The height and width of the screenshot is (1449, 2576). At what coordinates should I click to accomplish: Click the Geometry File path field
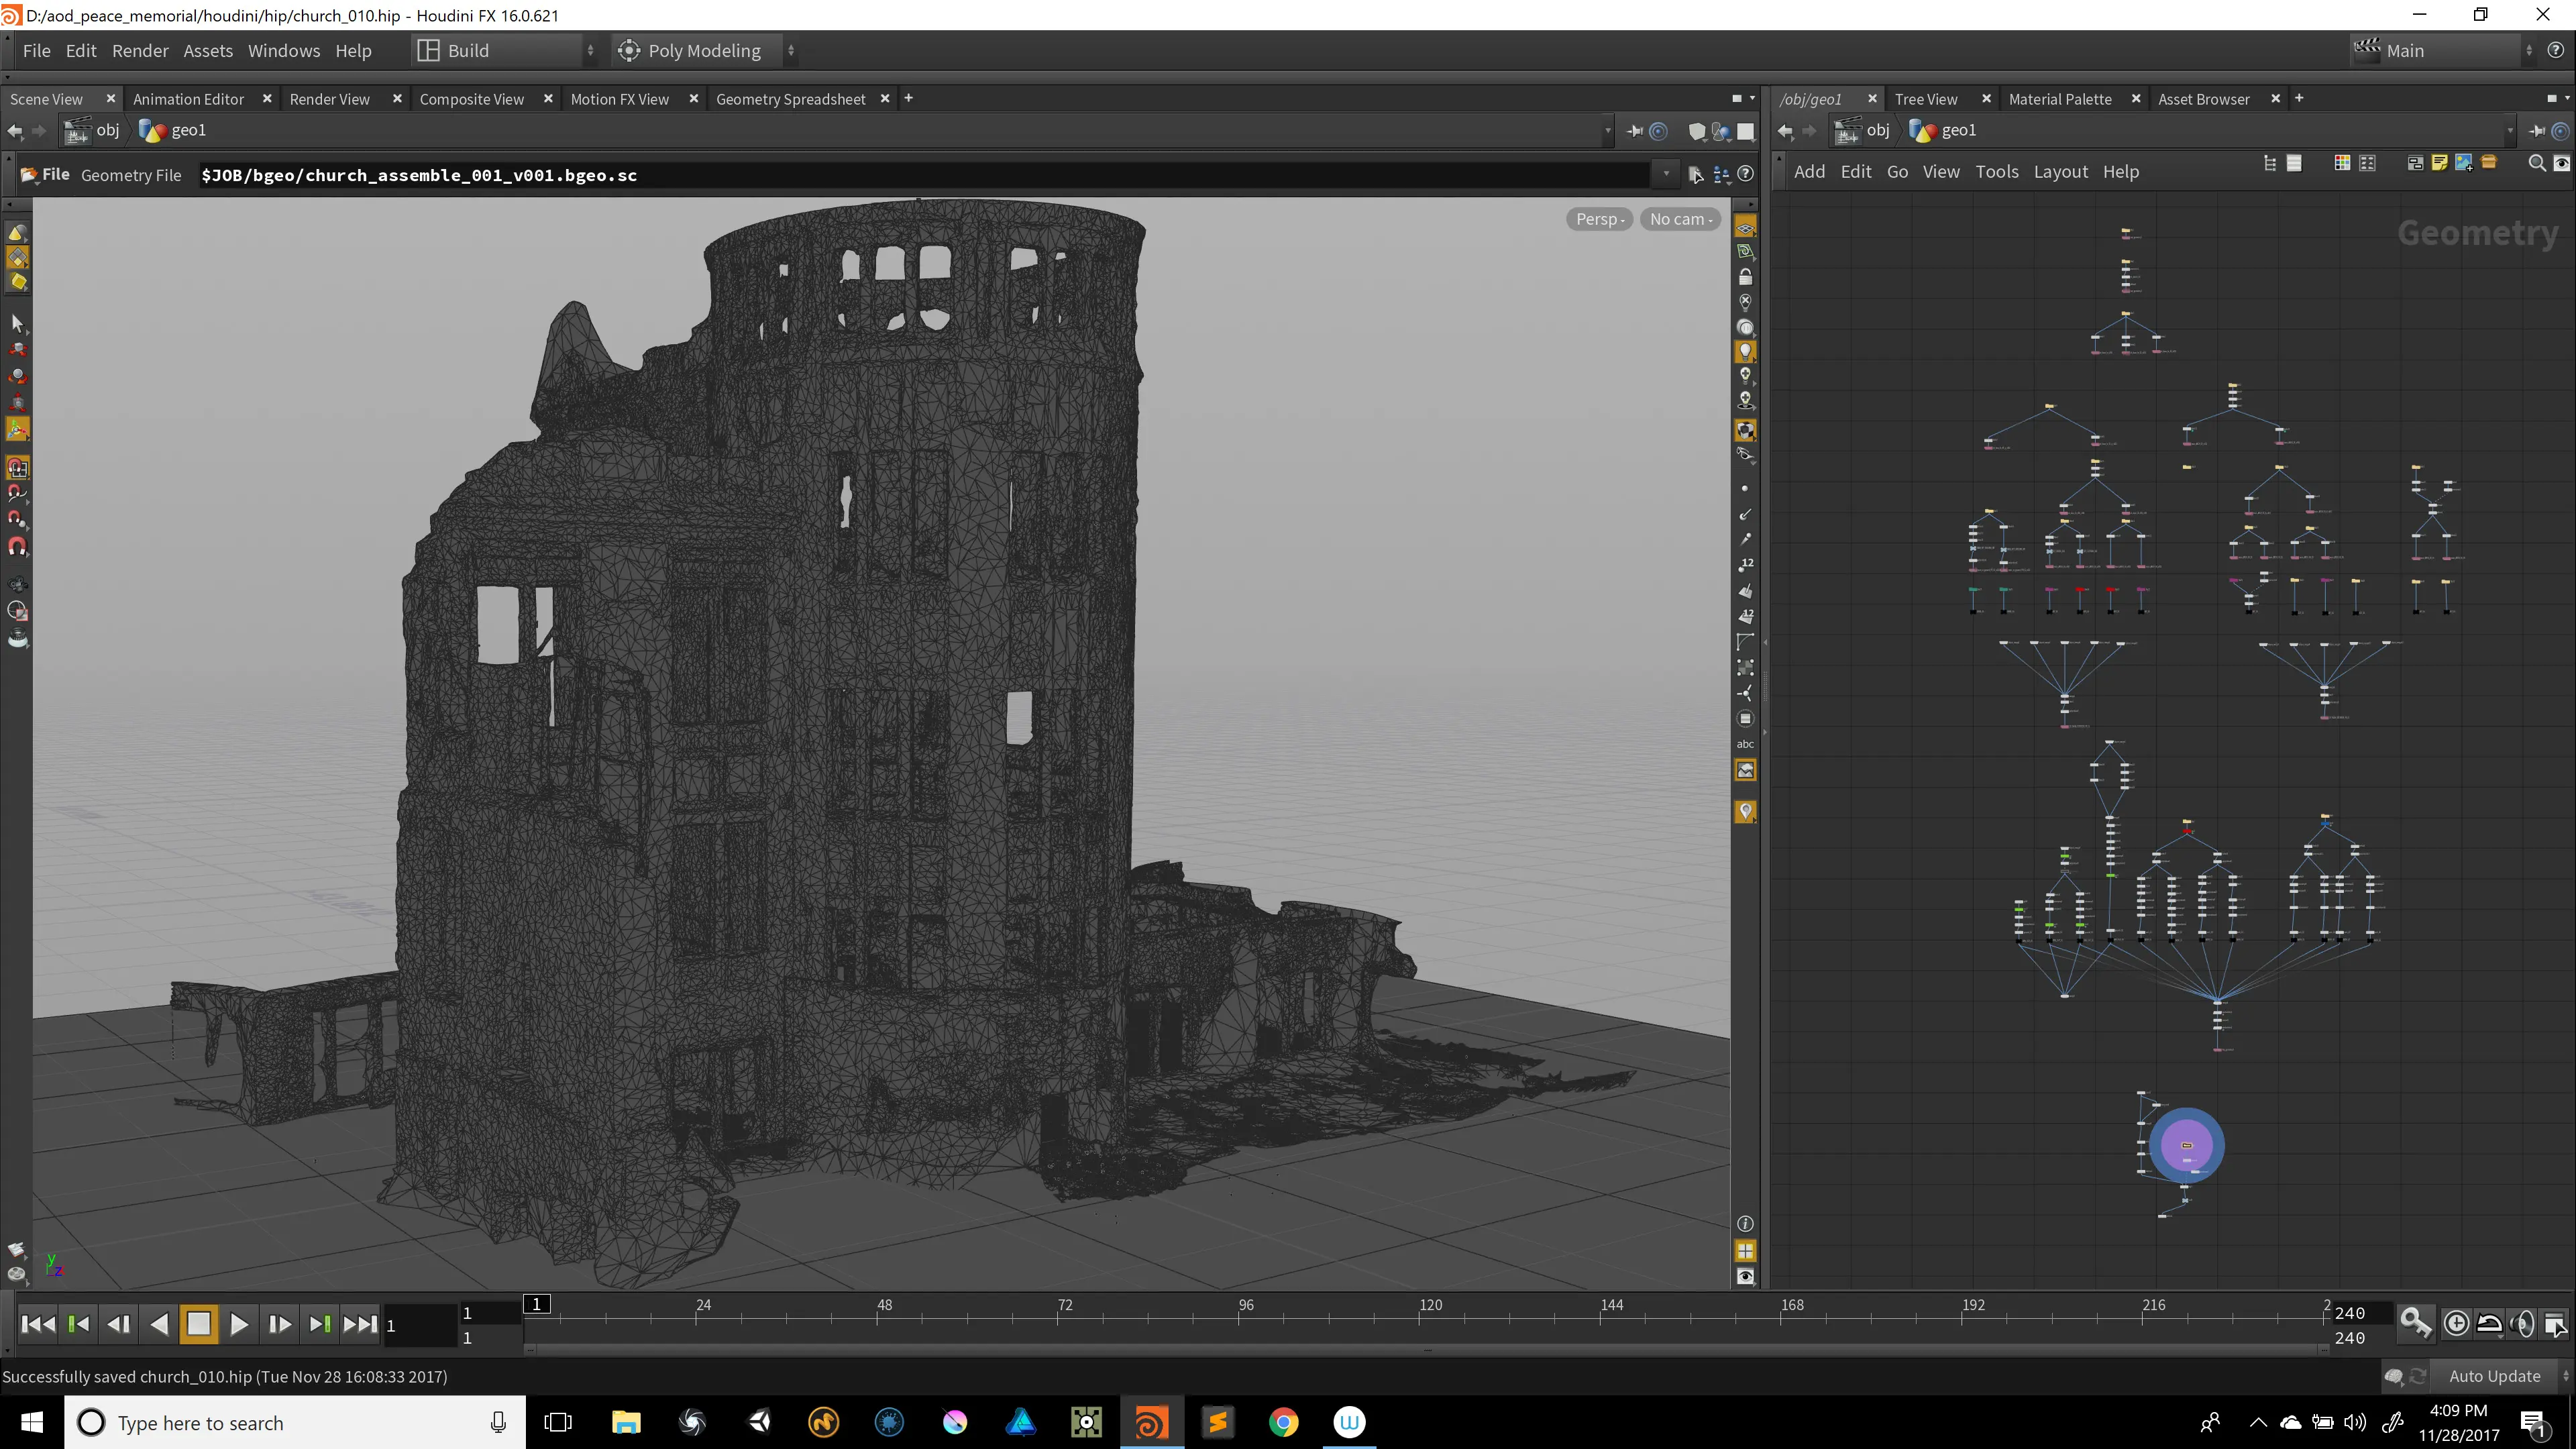coord(924,175)
